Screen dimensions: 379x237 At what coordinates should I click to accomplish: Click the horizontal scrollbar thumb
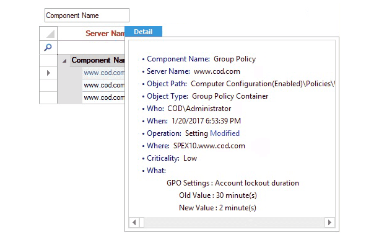coord(142,222)
